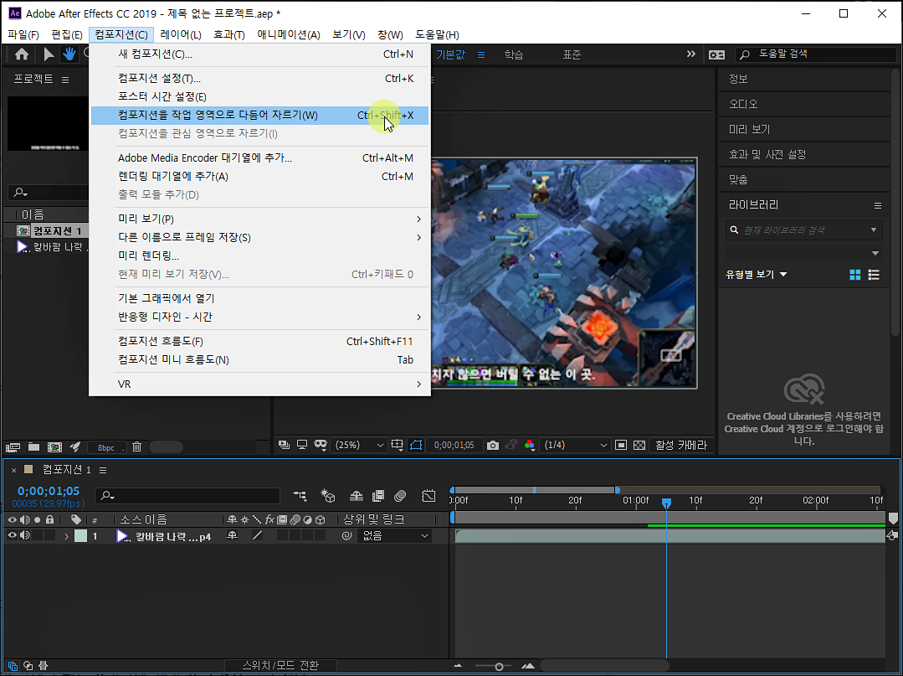Select the Selection (arrow) tool

49,54
